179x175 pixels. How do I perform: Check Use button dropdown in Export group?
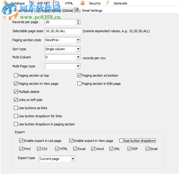pyautogui.click(x=121, y=141)
